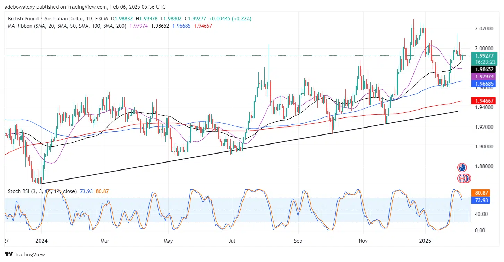Select the red SMA 200 label 1.94667
Viewport: 504px width, 262px height.
coord(485,101)
